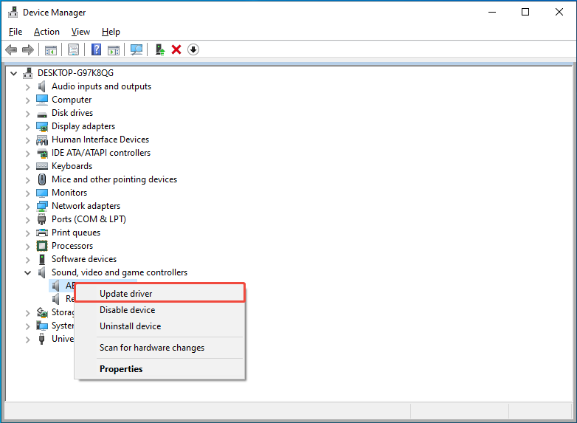
Task: Click the Device Manager title bar icon
Action: (x=13, y=12)
